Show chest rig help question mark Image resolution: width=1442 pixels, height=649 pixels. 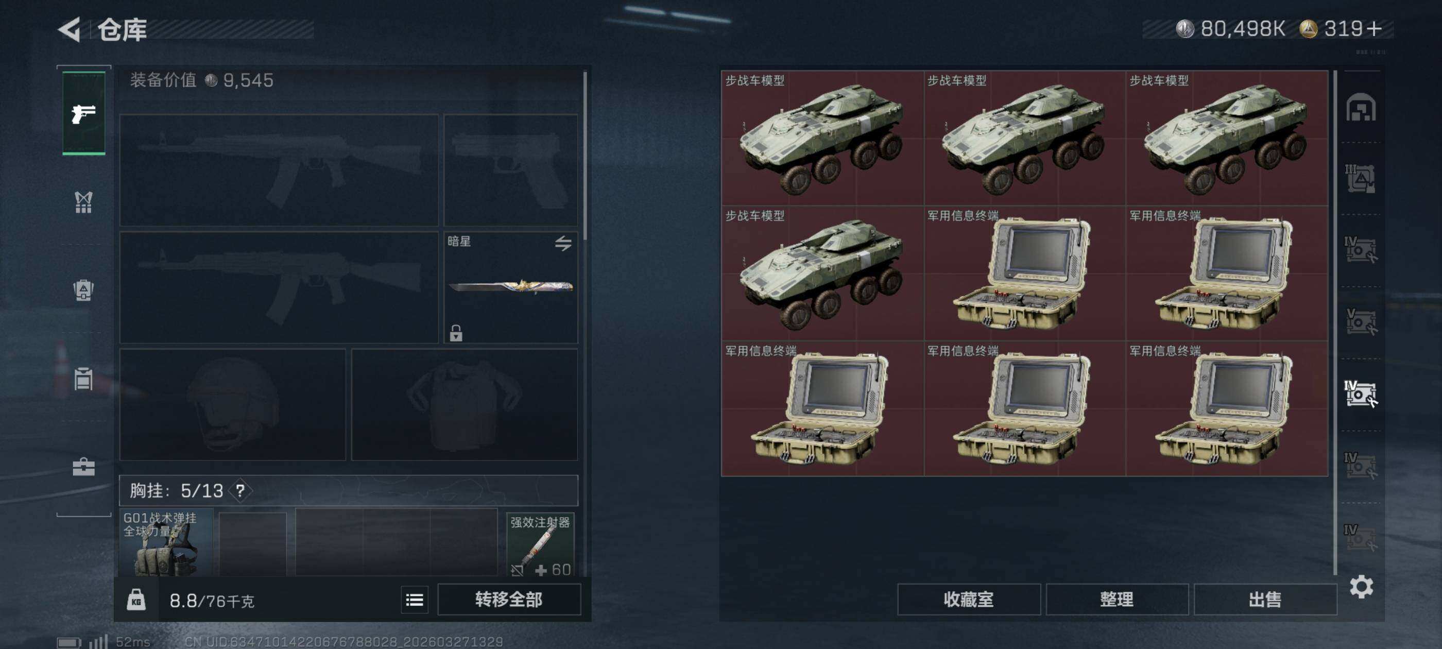(240, 490)
